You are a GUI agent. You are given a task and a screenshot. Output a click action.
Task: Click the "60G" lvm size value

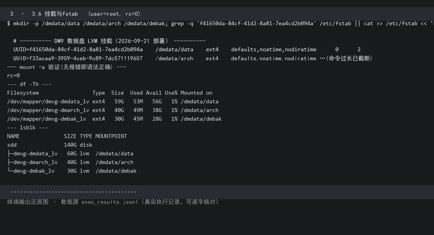click(72, 153)
